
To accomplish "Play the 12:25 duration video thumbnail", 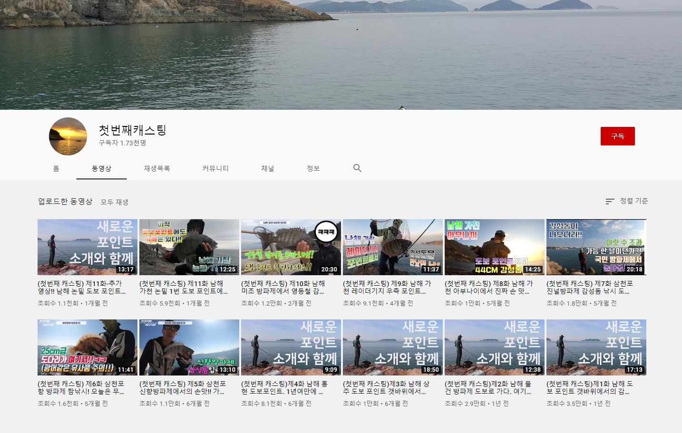I will click(189, 247).
